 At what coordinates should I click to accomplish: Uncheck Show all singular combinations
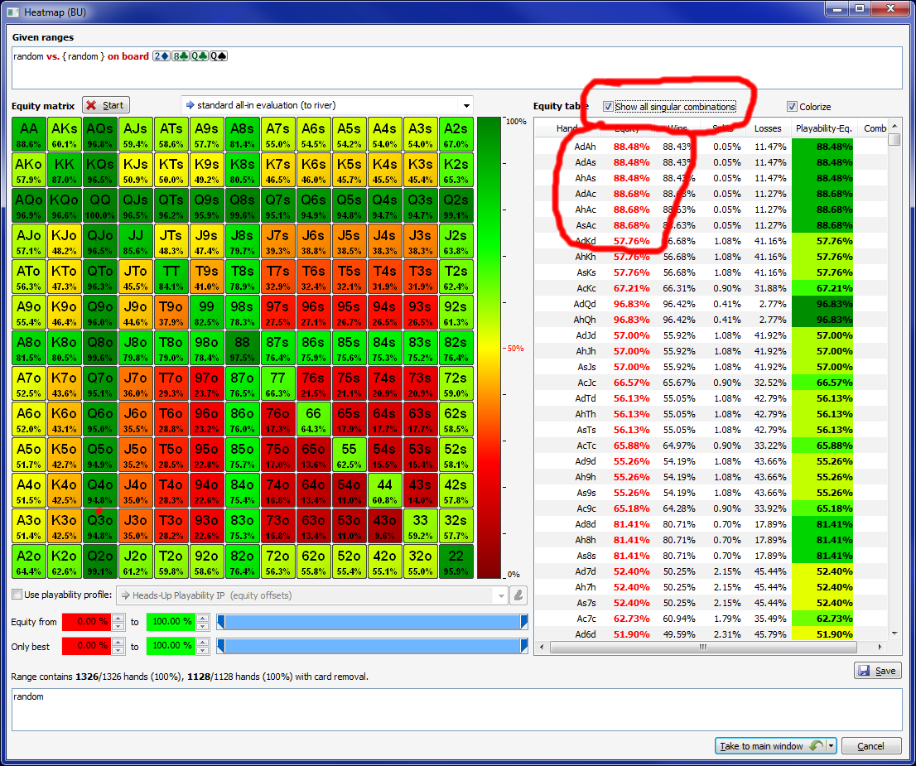(608, 106)
